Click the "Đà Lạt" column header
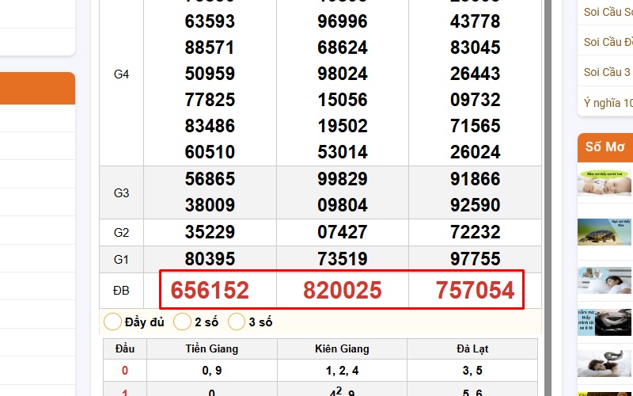This screenshot has width=633, height=396. coord(472,348)
